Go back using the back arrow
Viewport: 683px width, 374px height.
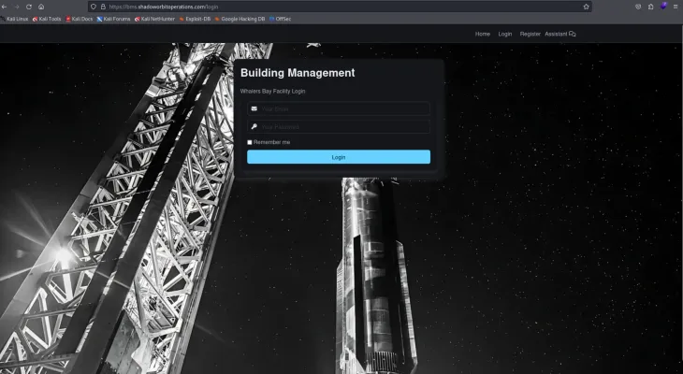point(6,7)
